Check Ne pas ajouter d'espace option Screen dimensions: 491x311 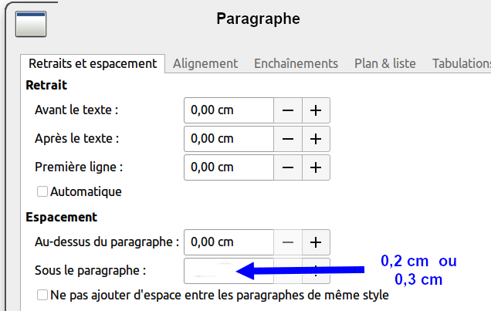pyautogui.click(x=42, y=295)
